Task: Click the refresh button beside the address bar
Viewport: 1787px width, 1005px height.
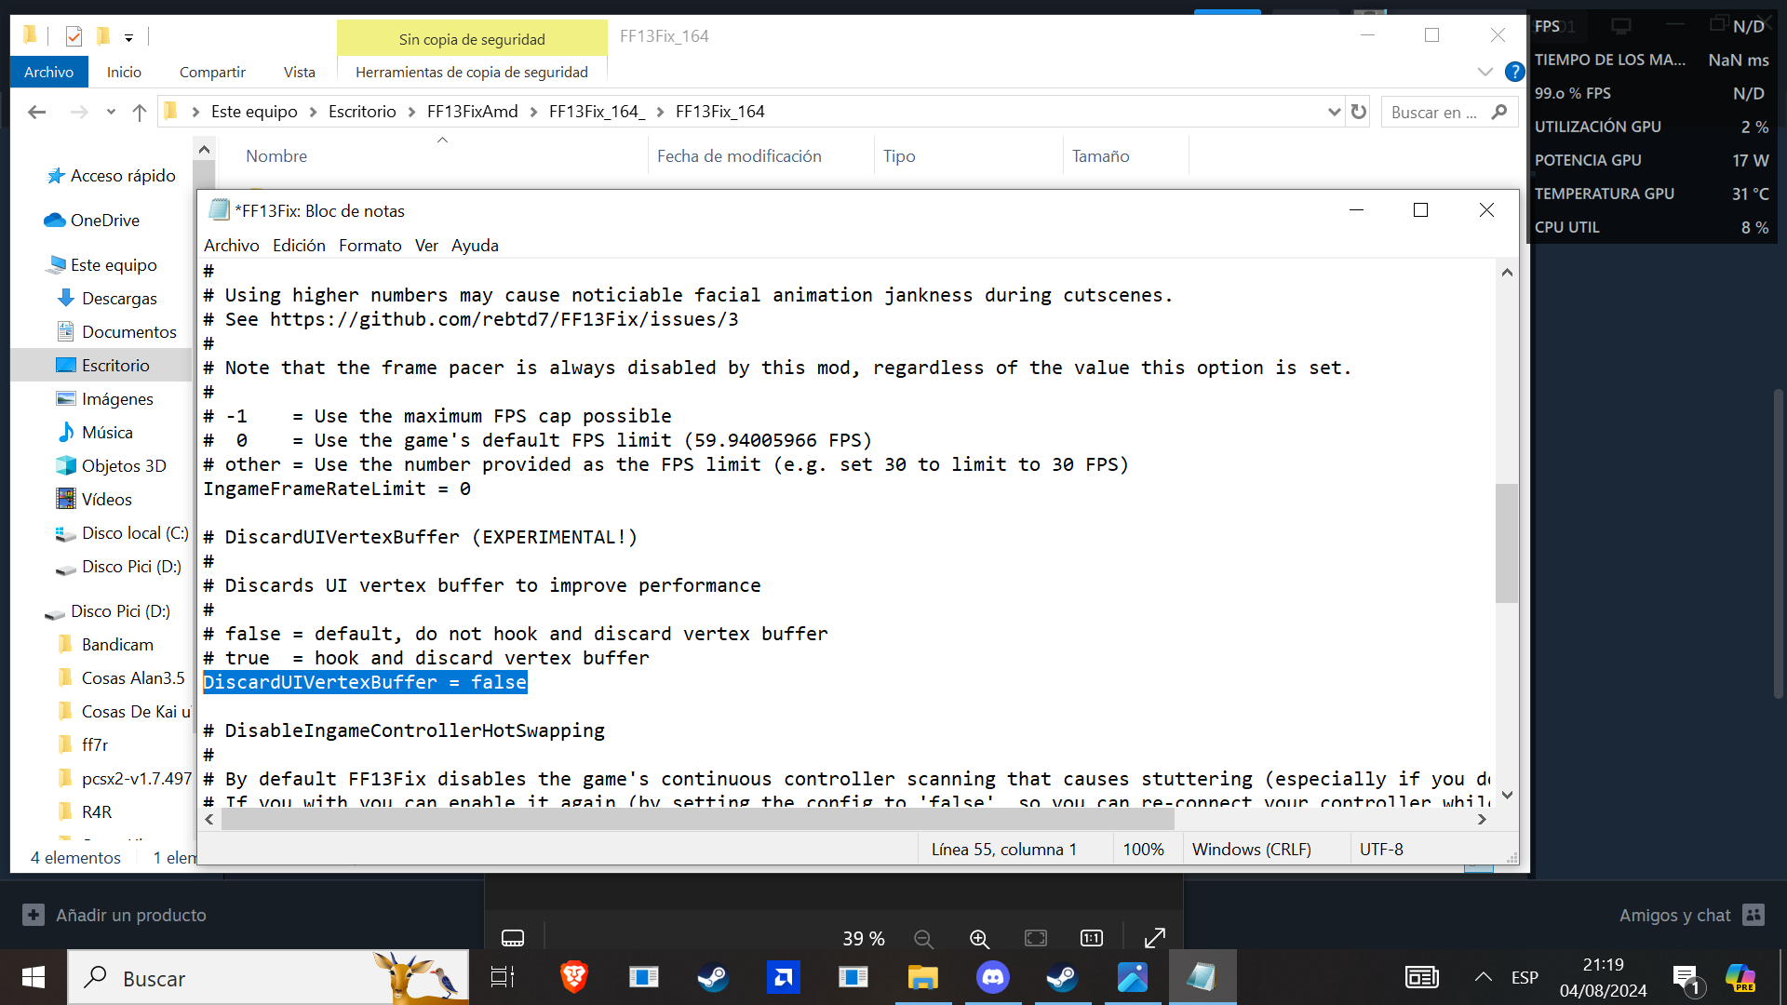Action: 1359,112
